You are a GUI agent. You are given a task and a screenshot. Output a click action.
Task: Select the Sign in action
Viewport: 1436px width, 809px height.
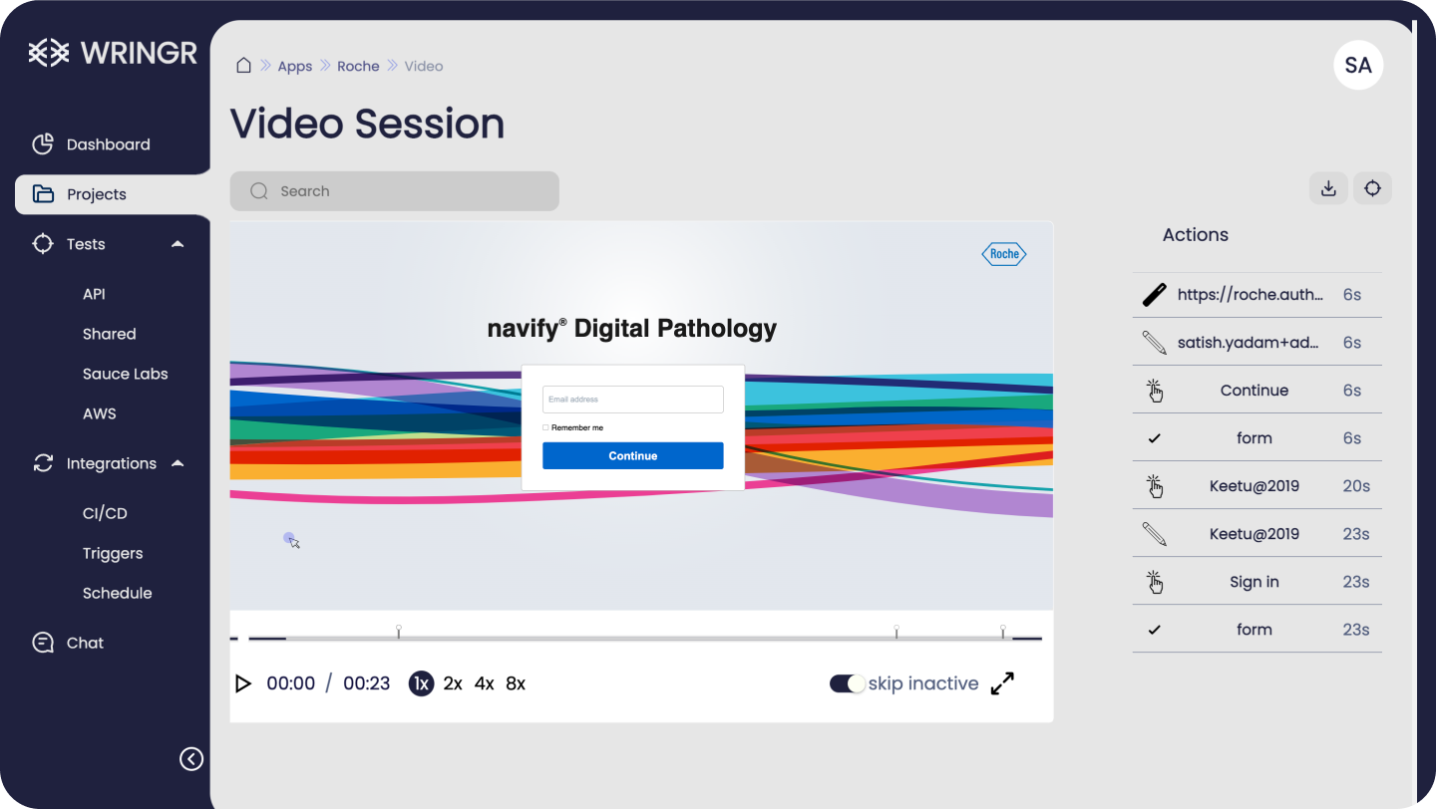(1257, 581)
